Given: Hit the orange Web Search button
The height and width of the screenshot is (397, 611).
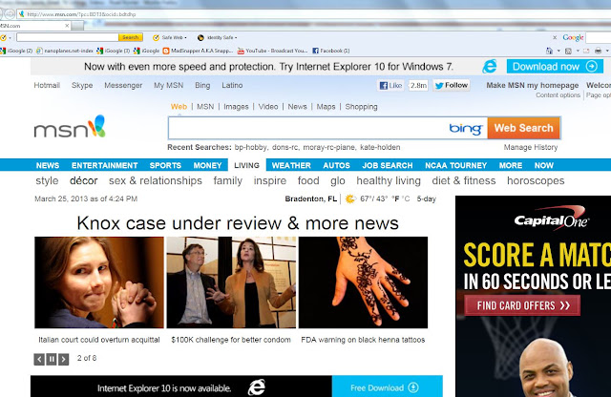Looking at the screenshot, I should click(524, 128).
